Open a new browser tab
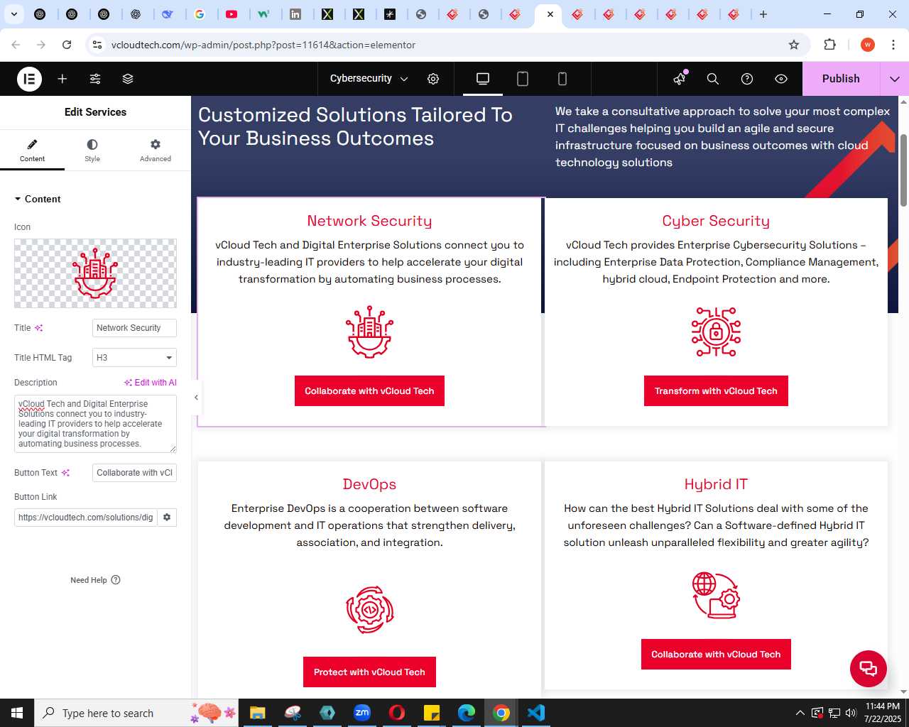 (763, 14)
